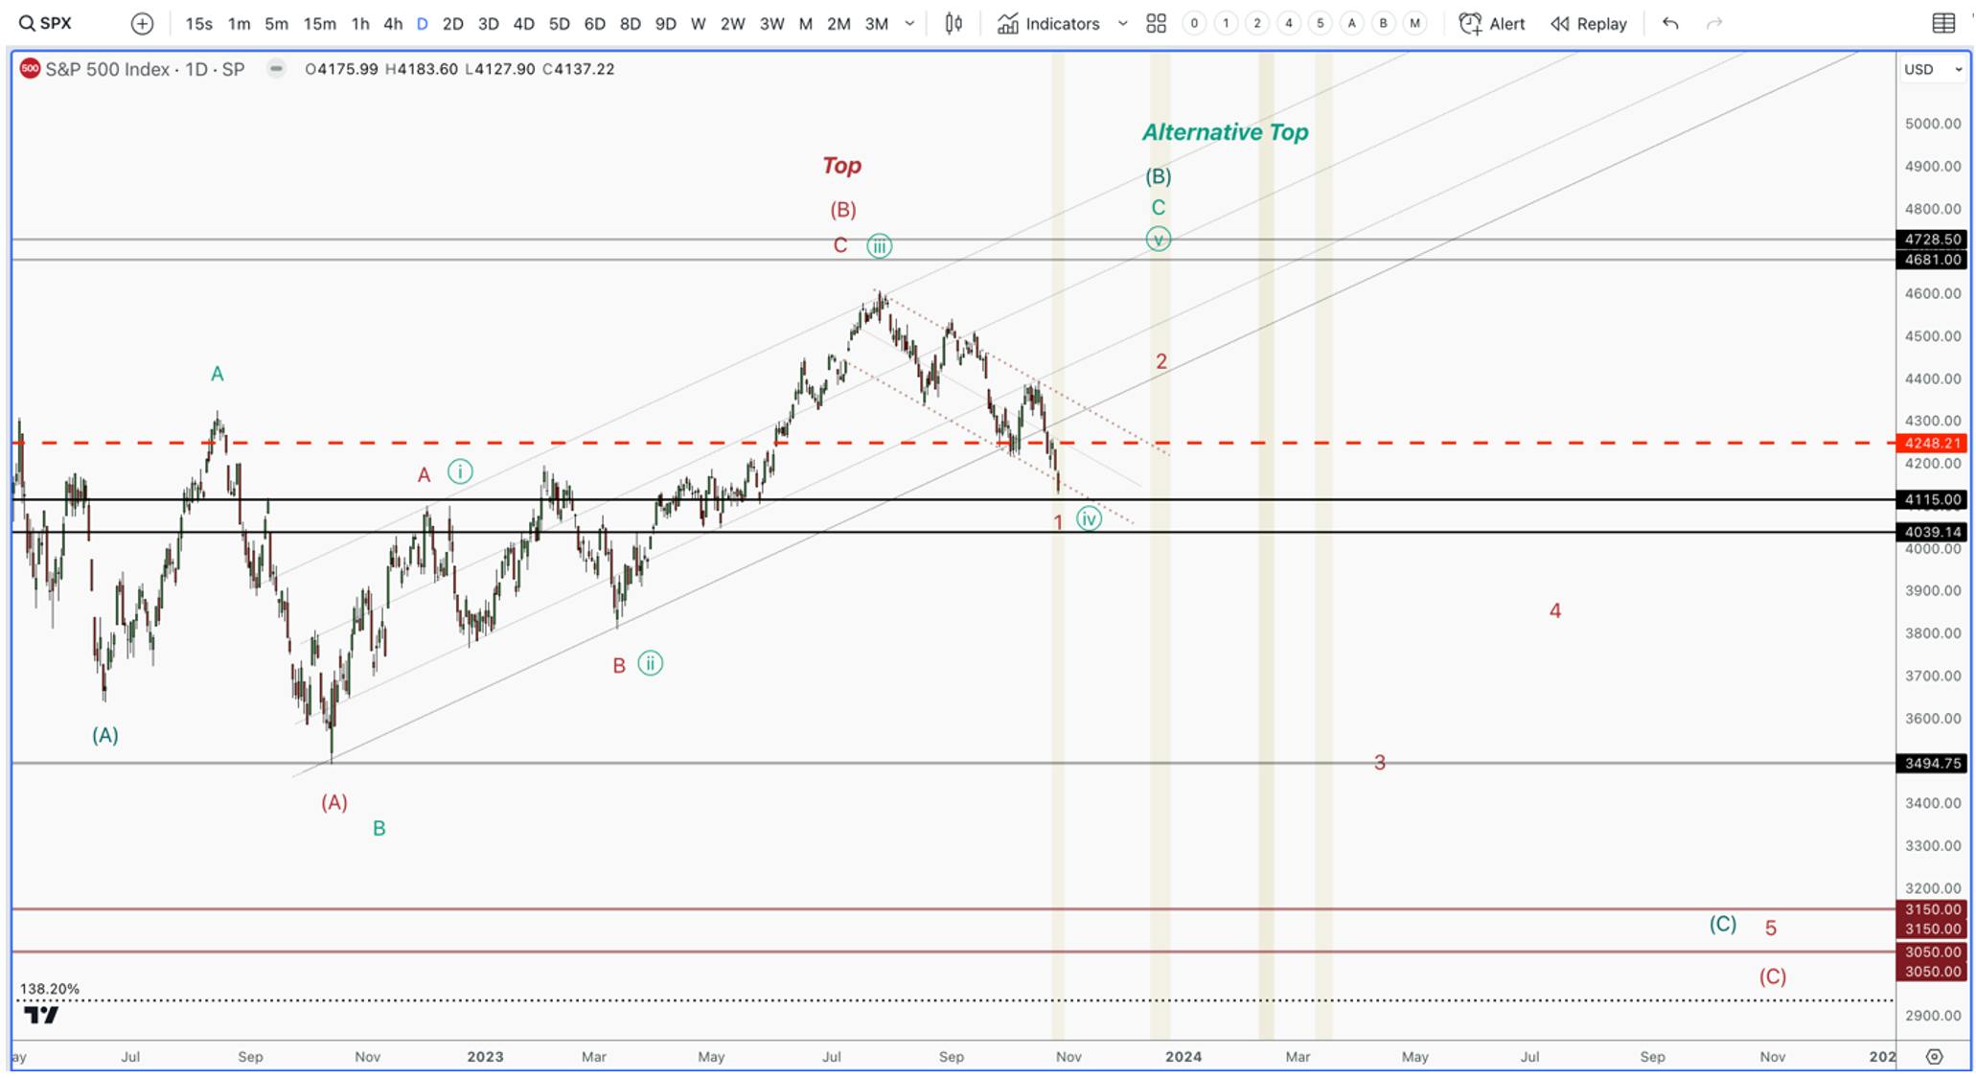Viewport: 1976px width, 1079px height.
Task: Select the 4115.00 horizontal line label
Action: [x=1932, y=499]
